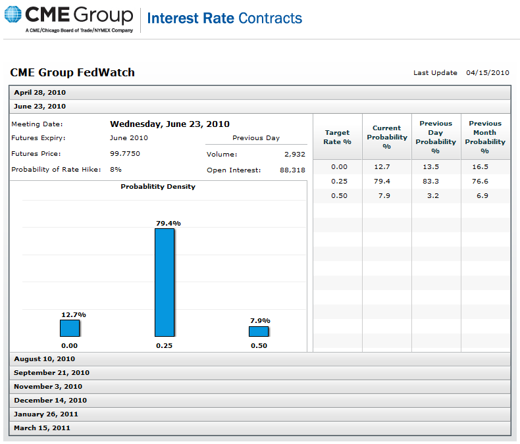The height and width of the screenshot is (444, 520).
Task: Click the Wednesday, June 23, 2010 meeting date
Action: pyautogui.click(x=170, y=124)
